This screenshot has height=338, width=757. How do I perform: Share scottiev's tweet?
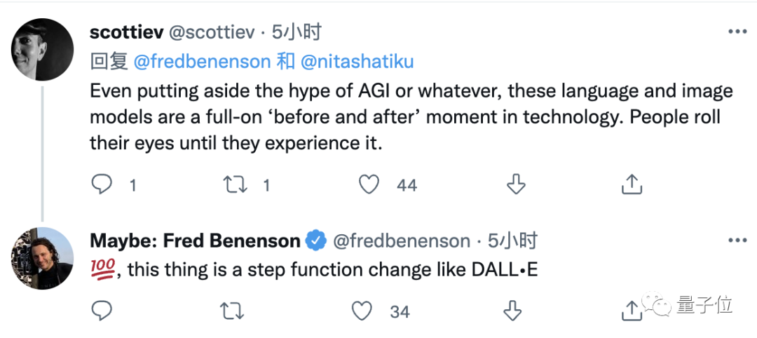[x=632, y=184]
